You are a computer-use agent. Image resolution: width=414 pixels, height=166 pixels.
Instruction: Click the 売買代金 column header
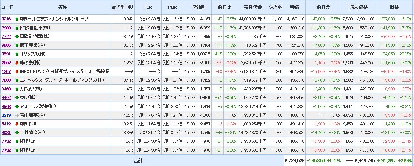point(252,7)
